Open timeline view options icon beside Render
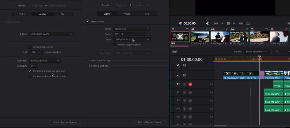This screenshot has width=290, height=128. [174, 51]
